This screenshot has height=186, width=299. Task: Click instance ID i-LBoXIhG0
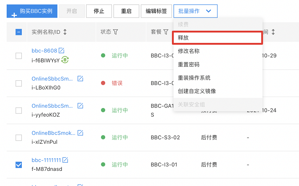46,88
